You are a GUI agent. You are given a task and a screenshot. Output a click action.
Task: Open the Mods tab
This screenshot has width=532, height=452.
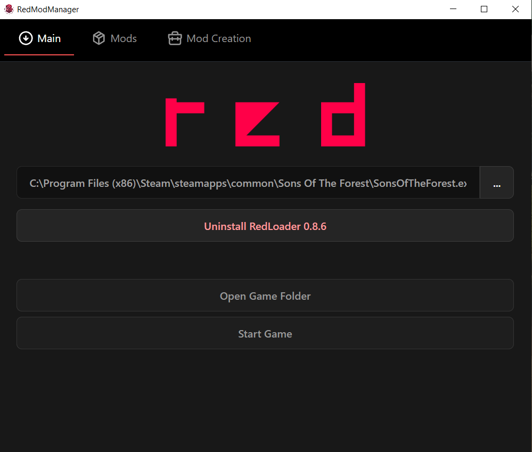114,38
